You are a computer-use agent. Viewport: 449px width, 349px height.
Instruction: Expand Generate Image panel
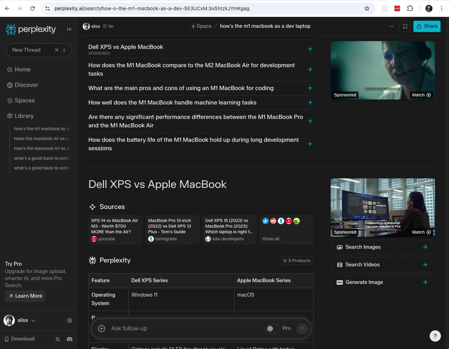tap(383, 283)
